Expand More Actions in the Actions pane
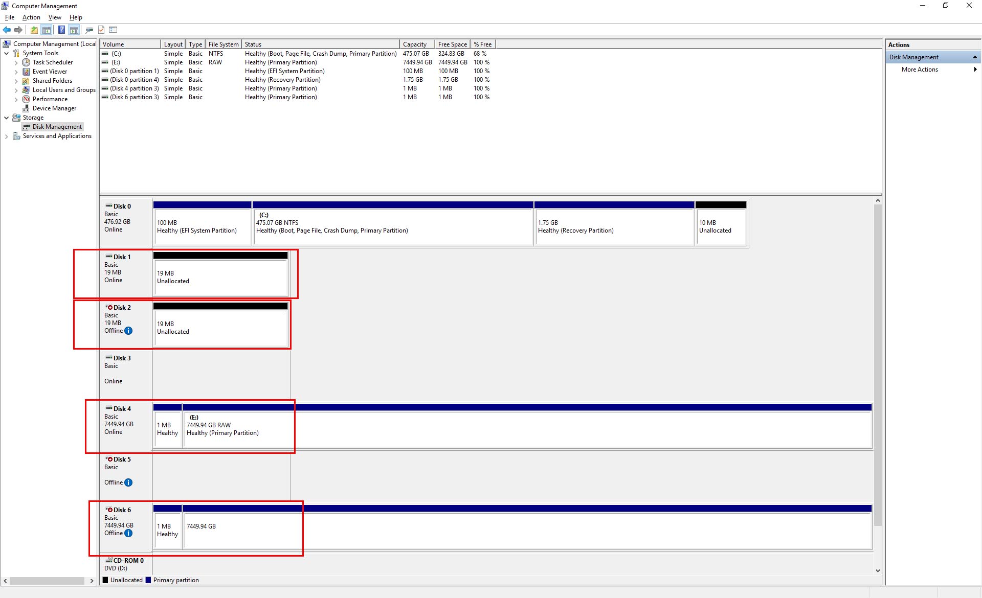The image size is (982, 598). coord(933,70)
